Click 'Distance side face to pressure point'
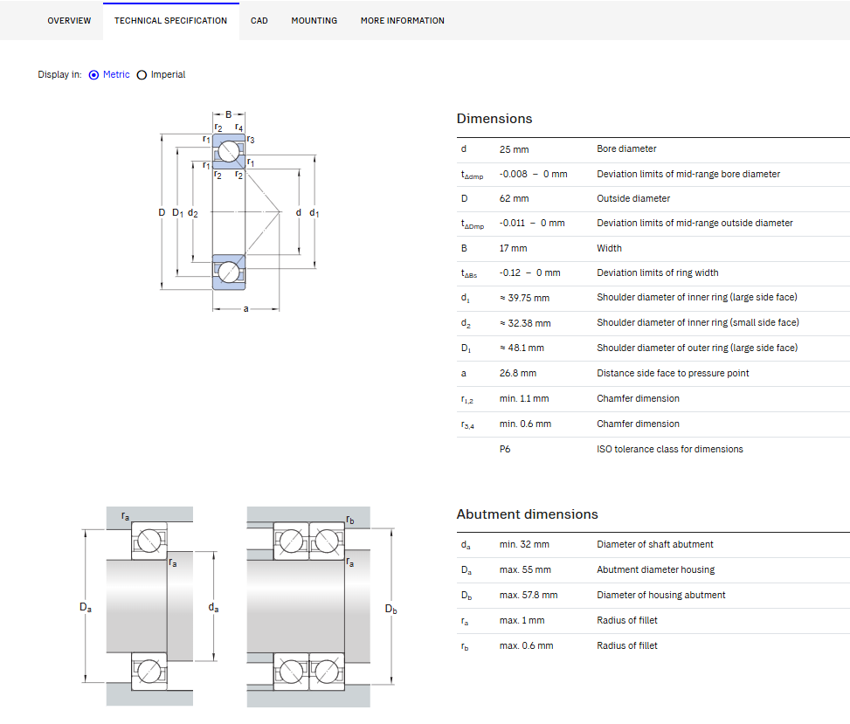850x724 pixels. click(x=673, y=374)
